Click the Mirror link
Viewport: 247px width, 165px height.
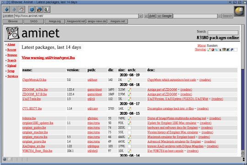coord(201,46)
